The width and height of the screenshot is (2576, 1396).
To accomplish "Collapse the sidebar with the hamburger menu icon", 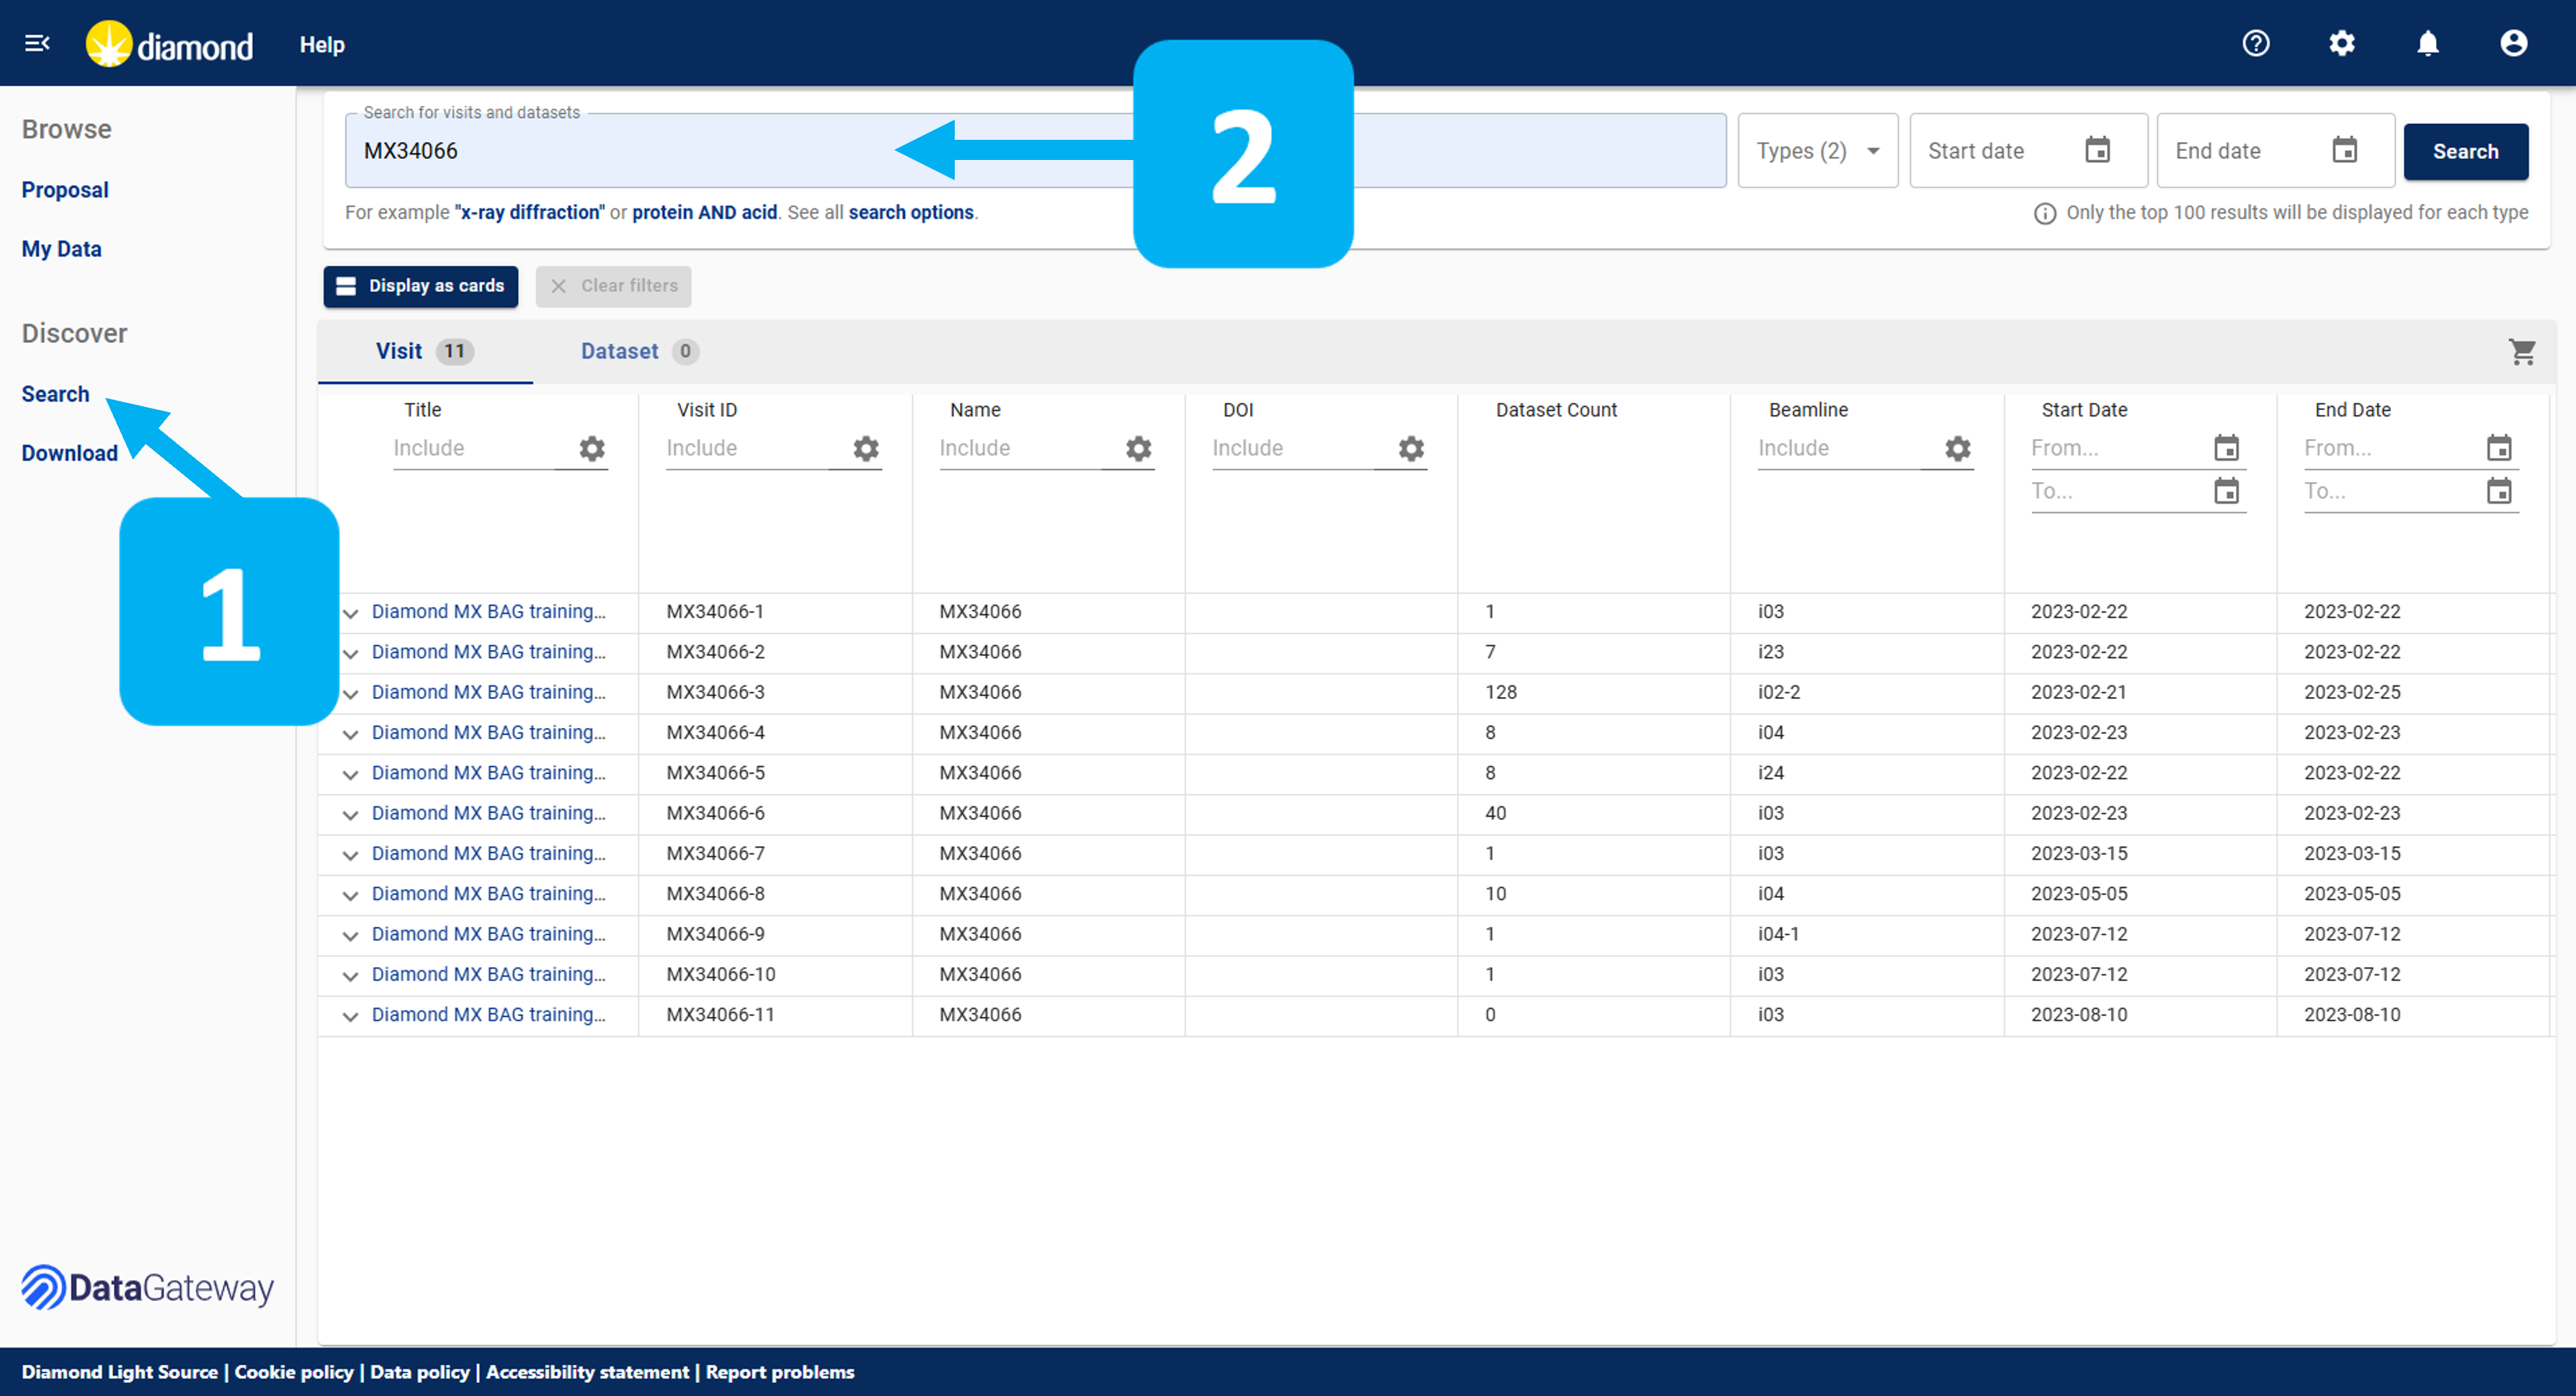I will click(x=37, y=43).
